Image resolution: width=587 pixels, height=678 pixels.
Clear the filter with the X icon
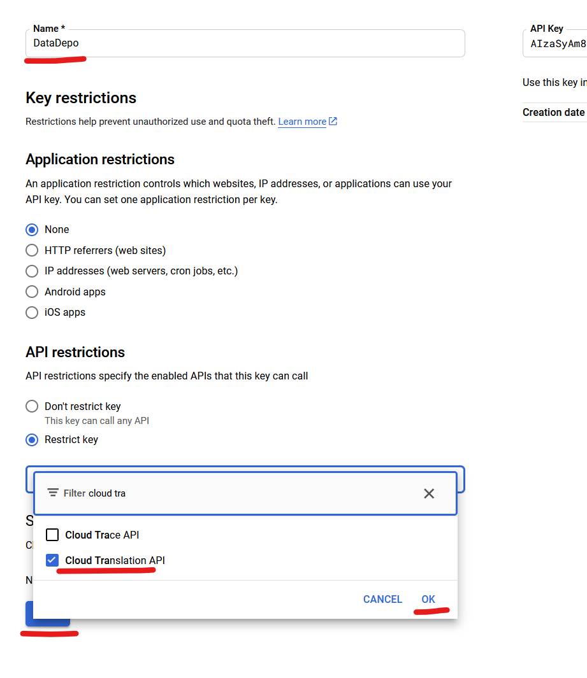(x=429, y=493)
